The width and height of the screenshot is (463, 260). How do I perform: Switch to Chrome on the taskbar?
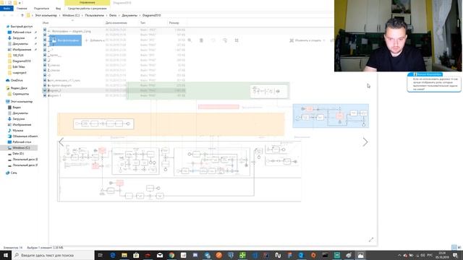171,255
